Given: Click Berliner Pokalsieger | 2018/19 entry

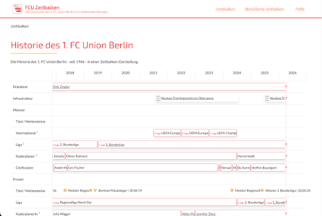Looking at the screenshot, I should coord(120,191).
